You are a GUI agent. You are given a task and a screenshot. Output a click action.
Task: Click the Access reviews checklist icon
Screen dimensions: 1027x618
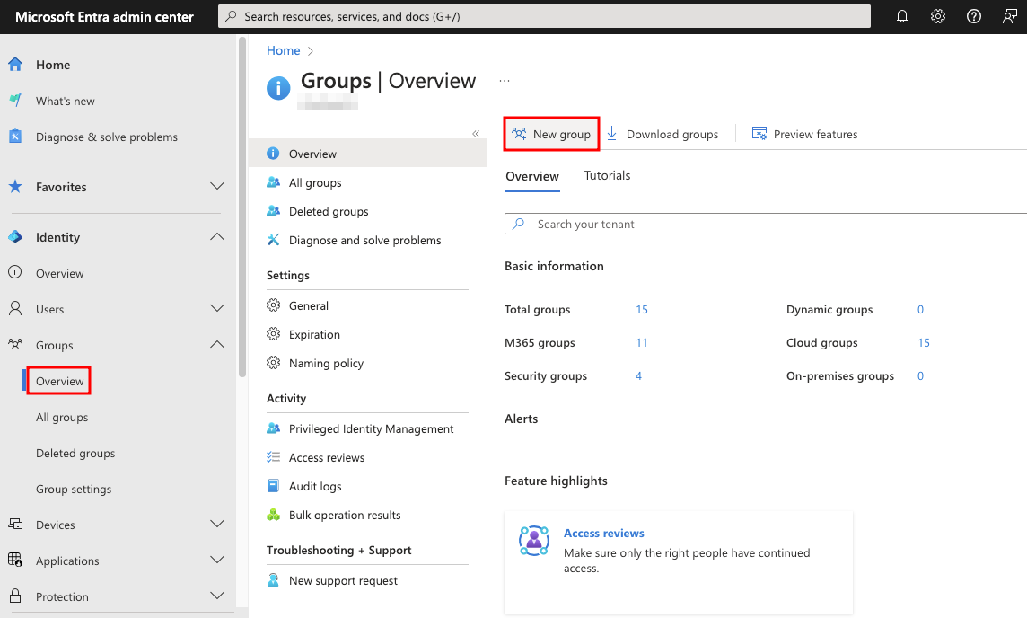point(273,457)
